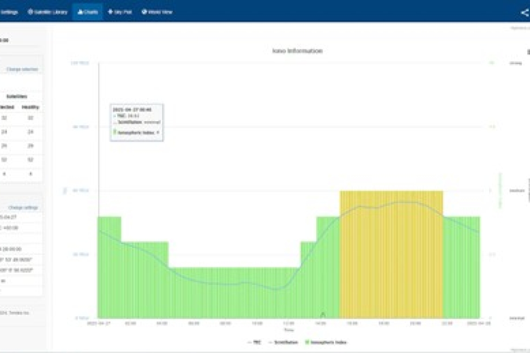
Task: Switch to the World View tab
Action: (157, 12)
